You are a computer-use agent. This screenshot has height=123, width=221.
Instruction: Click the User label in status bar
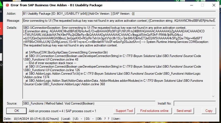point(117,119)
